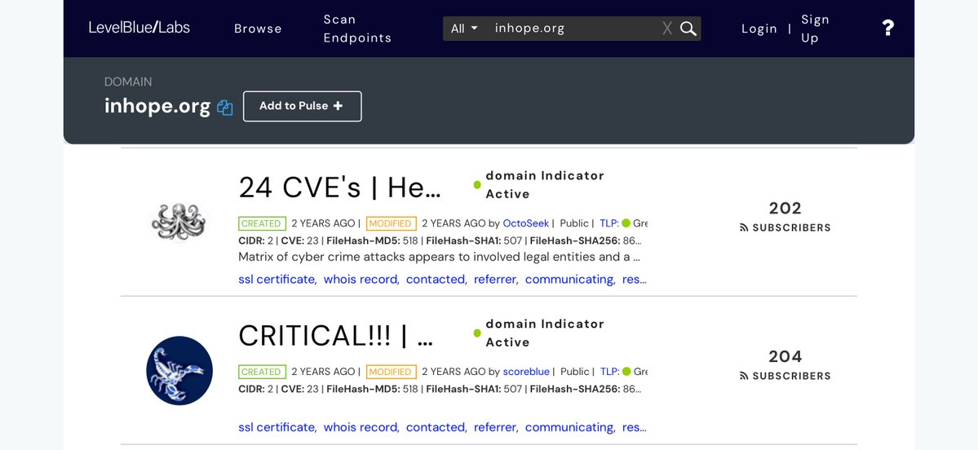The width and height of the screenshot is (978, 450).
Task: Open Scan Endpoints in the navigation
Action: [x=357, y=29]
